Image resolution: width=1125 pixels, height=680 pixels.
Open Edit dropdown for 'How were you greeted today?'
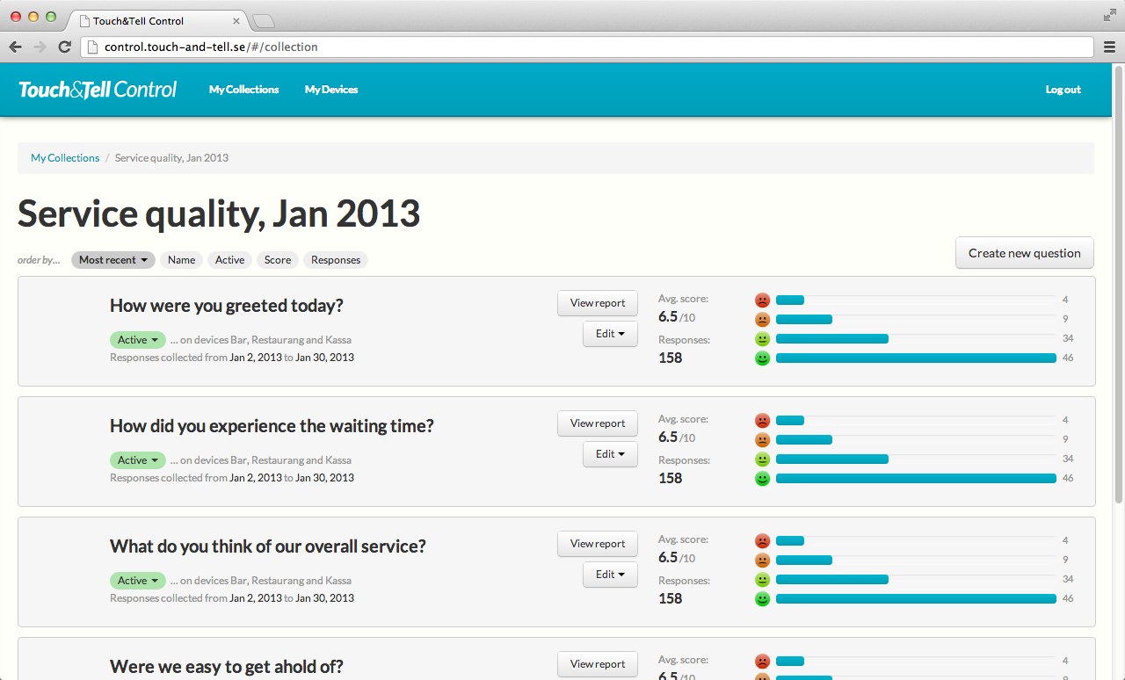[610, 334]
